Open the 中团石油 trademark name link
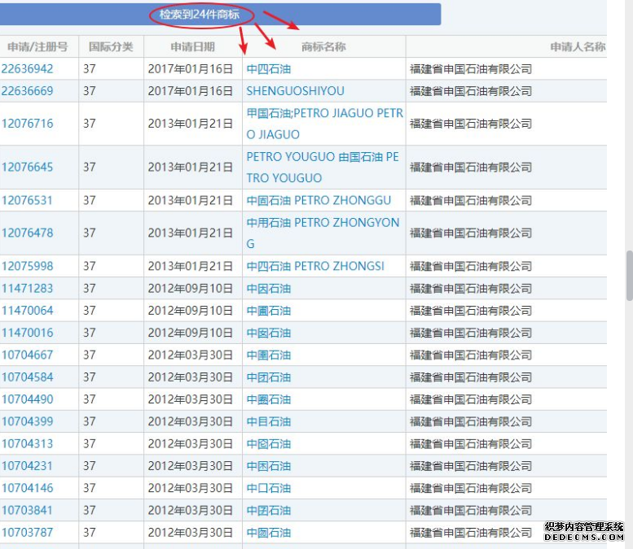The height and width of the screenshot is (549, 633). click(x=269, y=377)
